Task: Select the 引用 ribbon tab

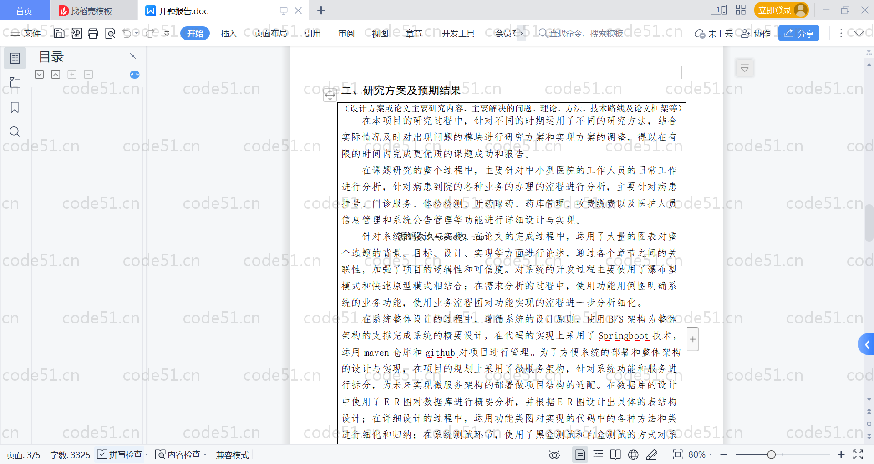Action: [x=313, y=33]
